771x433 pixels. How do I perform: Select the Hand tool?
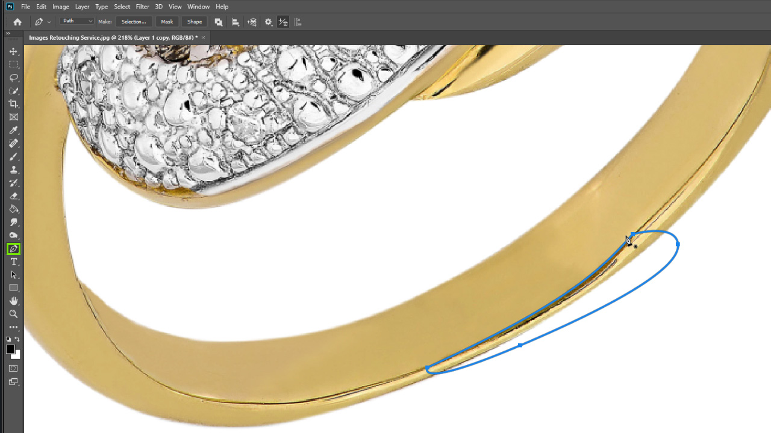(x=13, y=301)
